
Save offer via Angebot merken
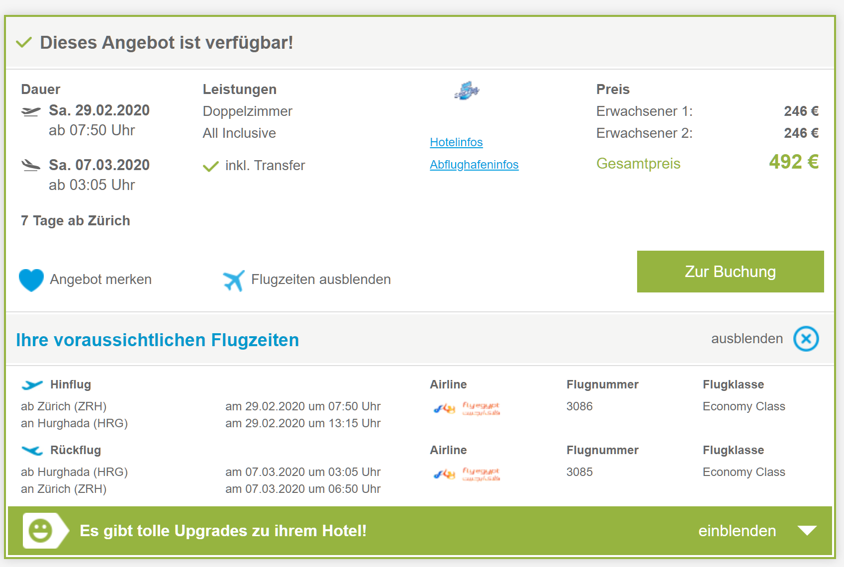pyautogui.click(x=100, y=280)
